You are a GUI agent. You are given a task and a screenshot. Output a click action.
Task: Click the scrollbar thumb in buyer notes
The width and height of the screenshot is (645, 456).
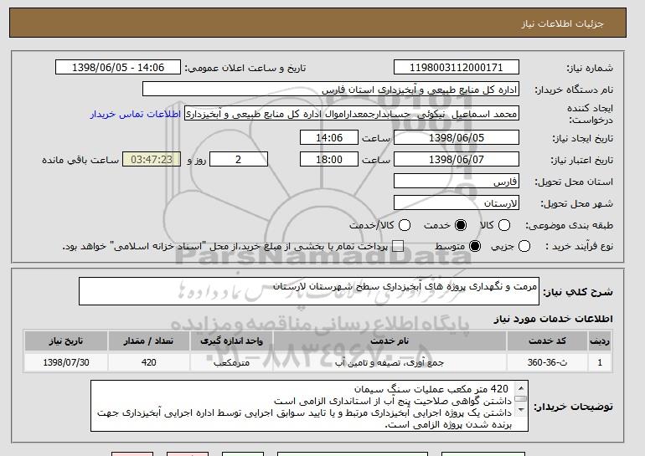point(521,399)
